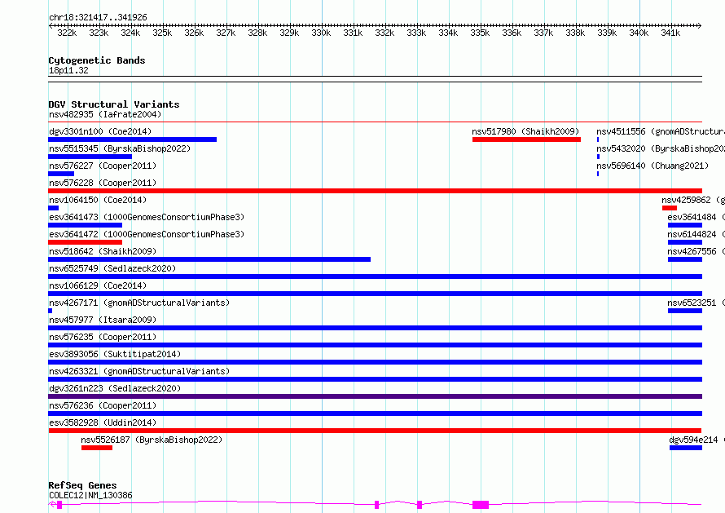Click the nsv517980 (Shaikh2009) red variant bar
This screenshot has width=725, height=513.
pos(526,139)
